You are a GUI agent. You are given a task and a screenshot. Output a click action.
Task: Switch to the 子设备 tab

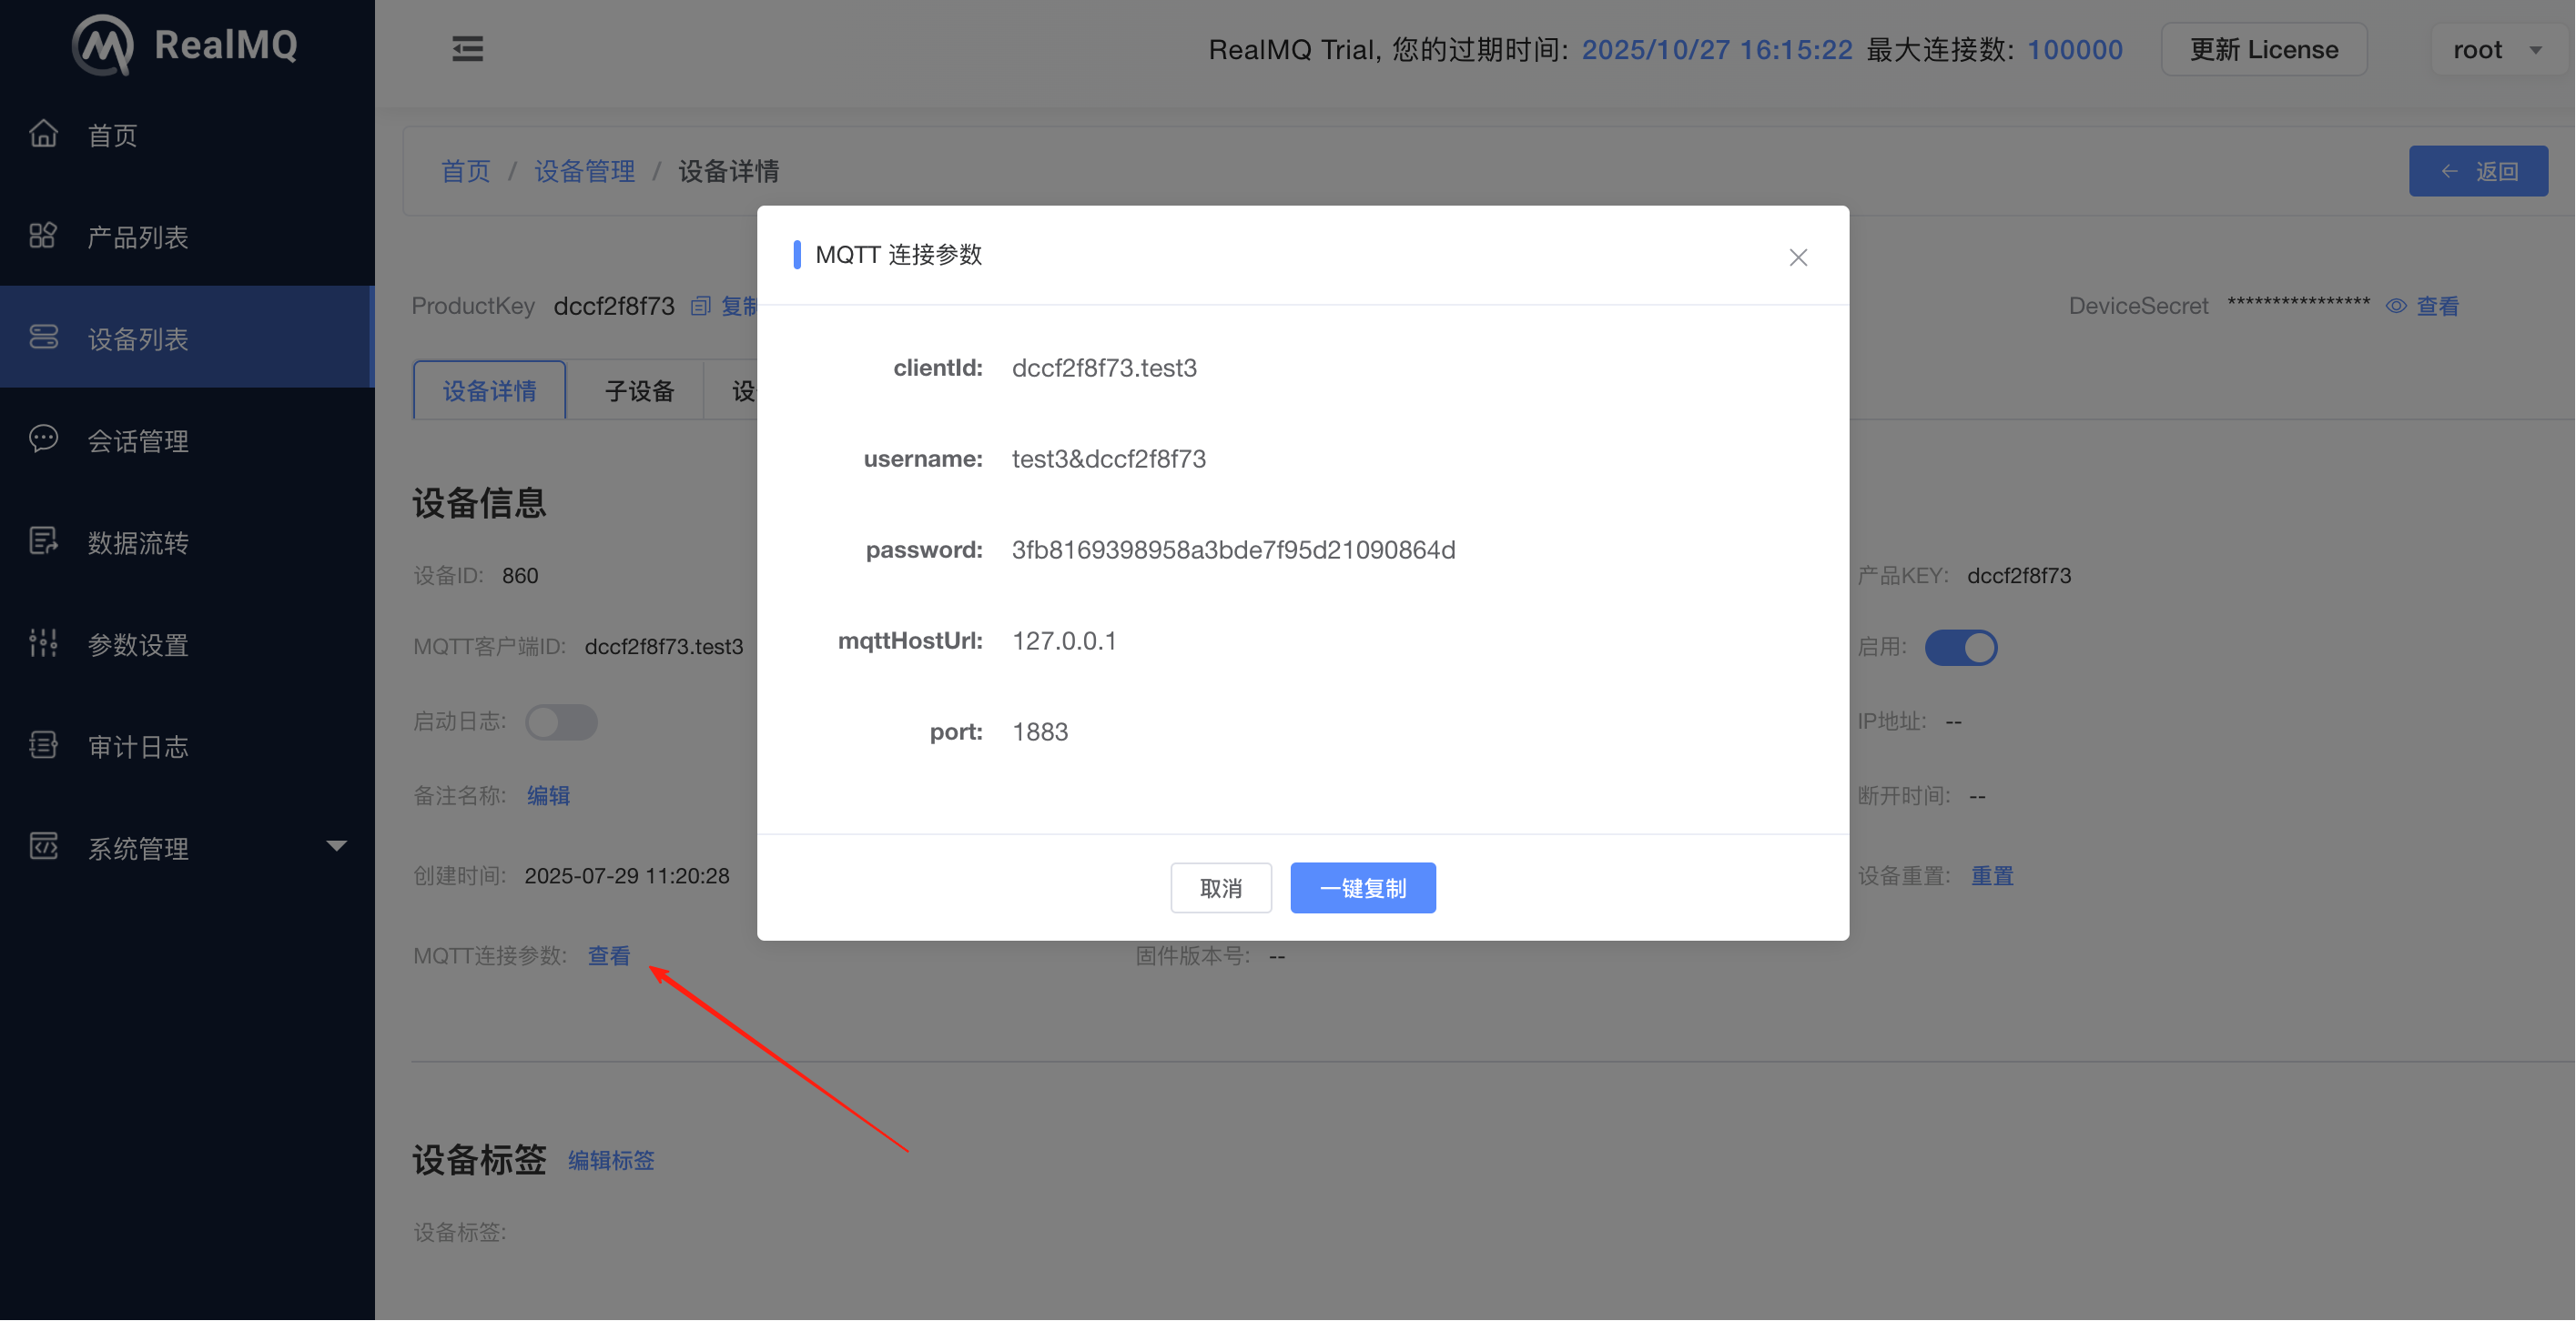click(639, 390)
